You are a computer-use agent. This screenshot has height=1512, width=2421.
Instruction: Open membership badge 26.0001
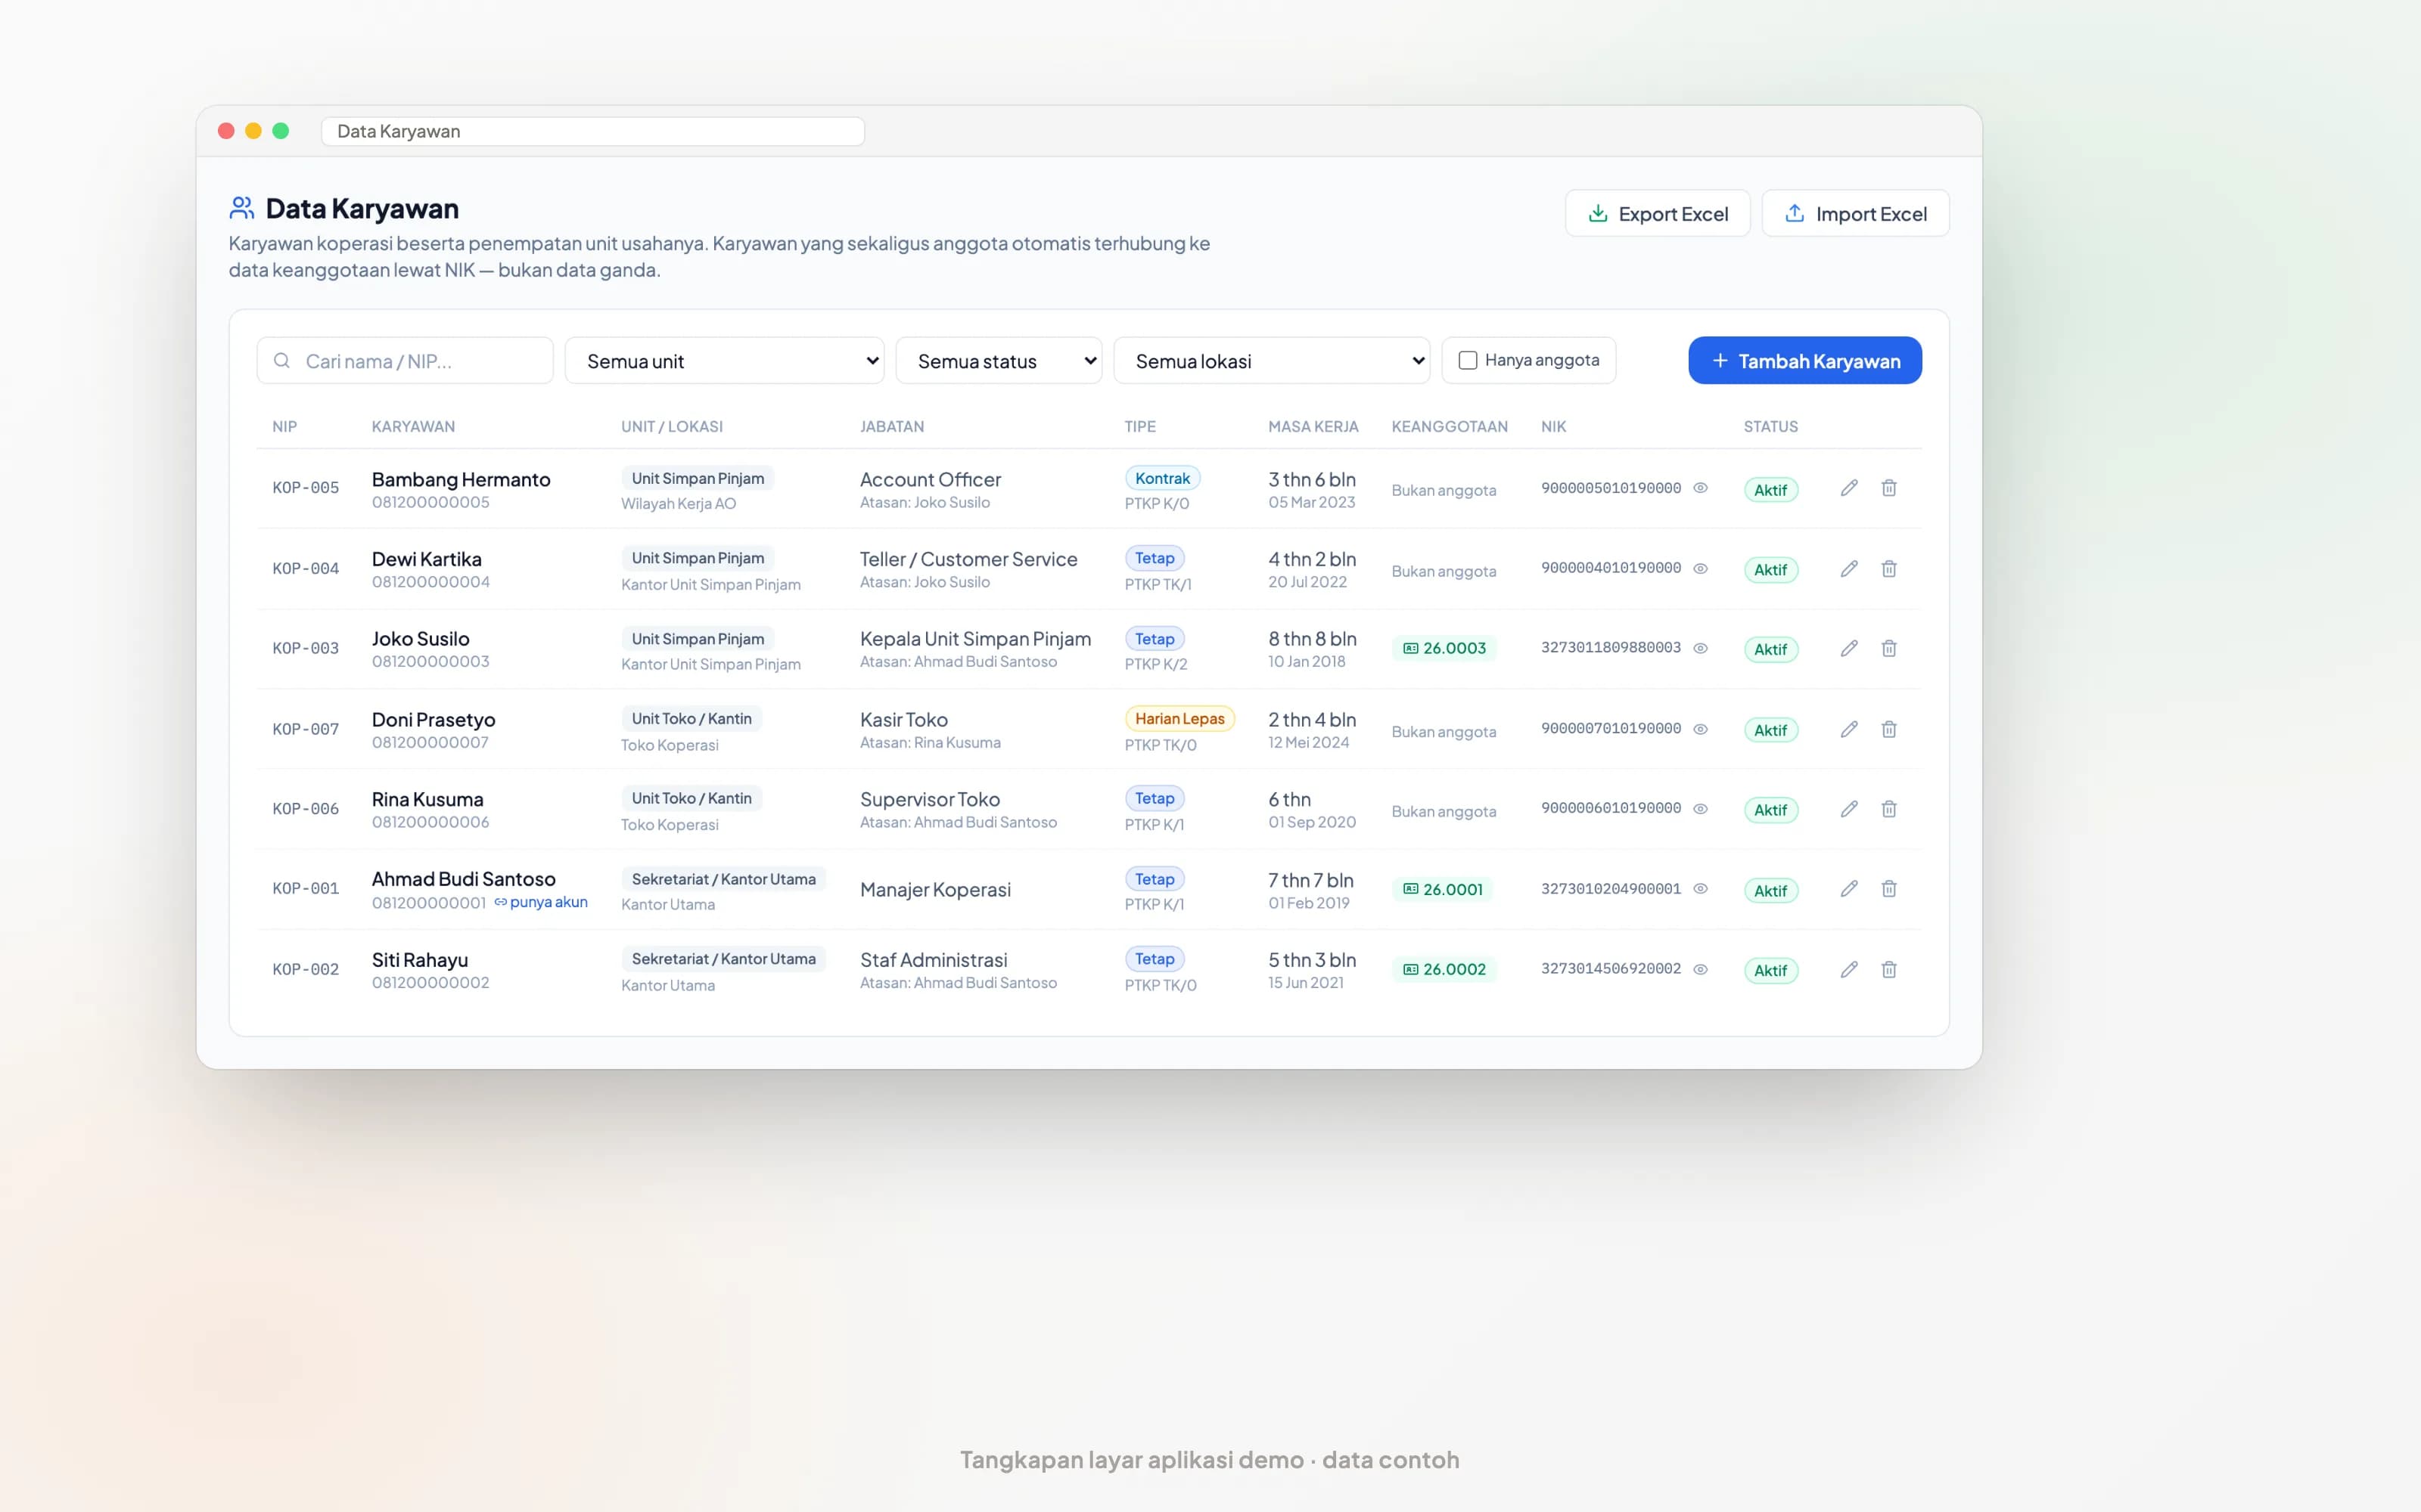click(1443, 889)
